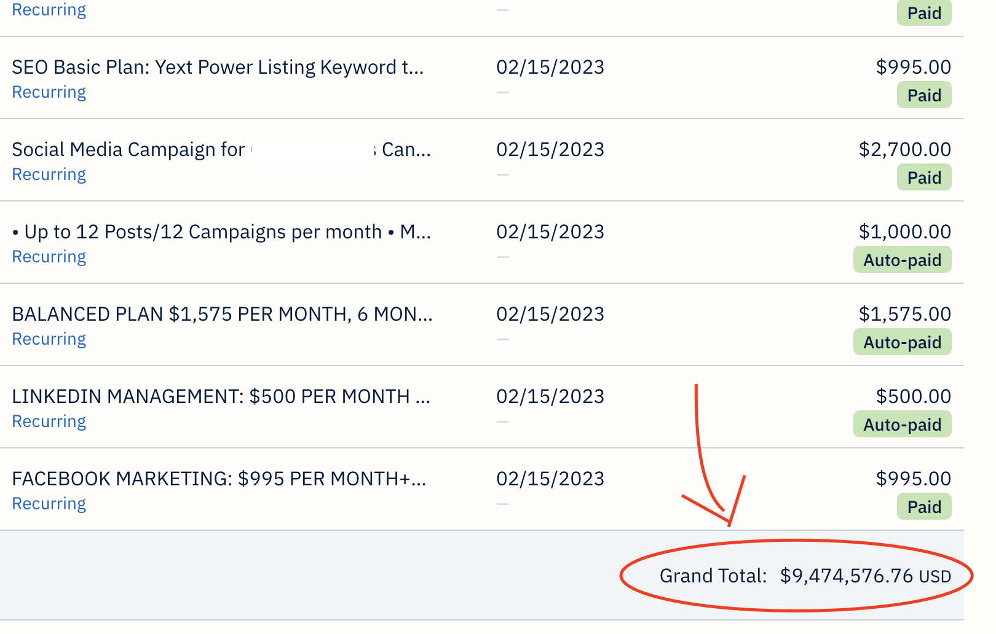Open the SEO Basic Plan invoice row
Image resolution: width=996 pixels, height=634 pixels.
[218, 67]
